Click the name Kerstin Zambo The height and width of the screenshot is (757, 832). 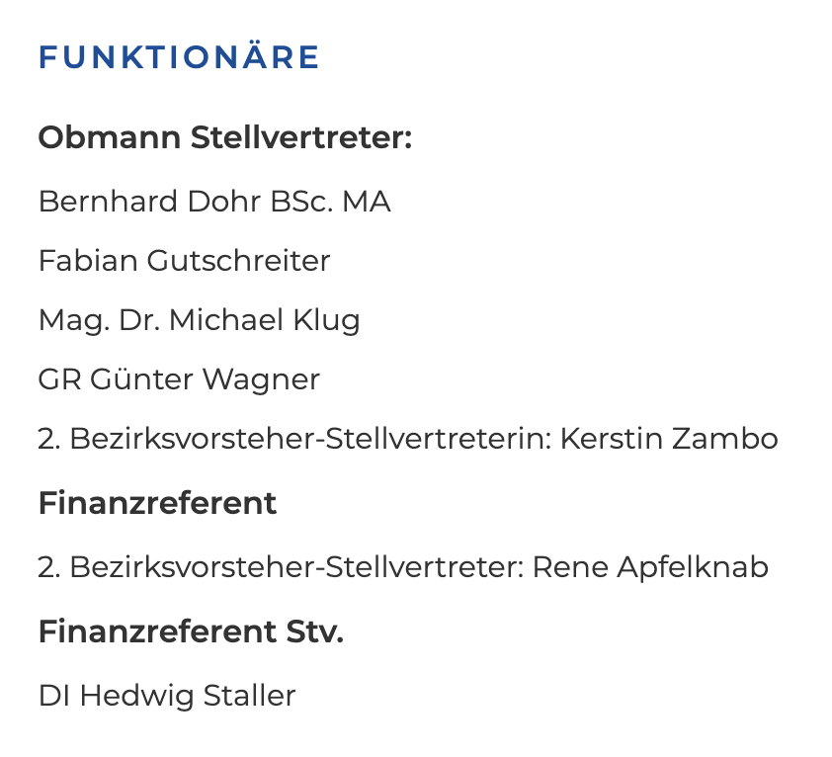(669, 439)
